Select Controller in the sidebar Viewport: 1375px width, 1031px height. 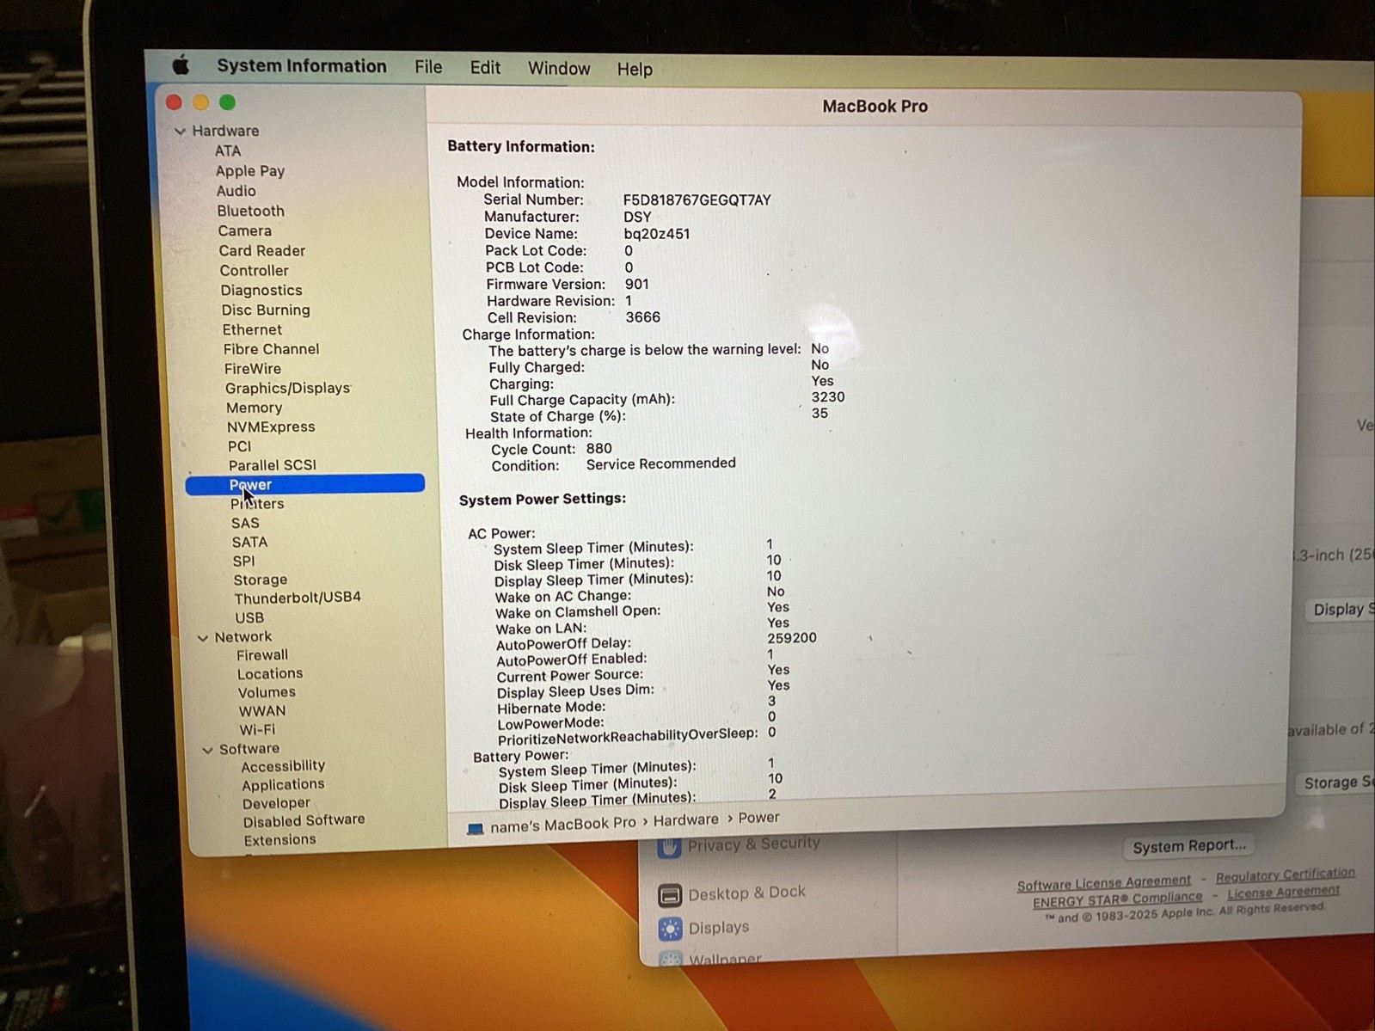coord(254,270)
